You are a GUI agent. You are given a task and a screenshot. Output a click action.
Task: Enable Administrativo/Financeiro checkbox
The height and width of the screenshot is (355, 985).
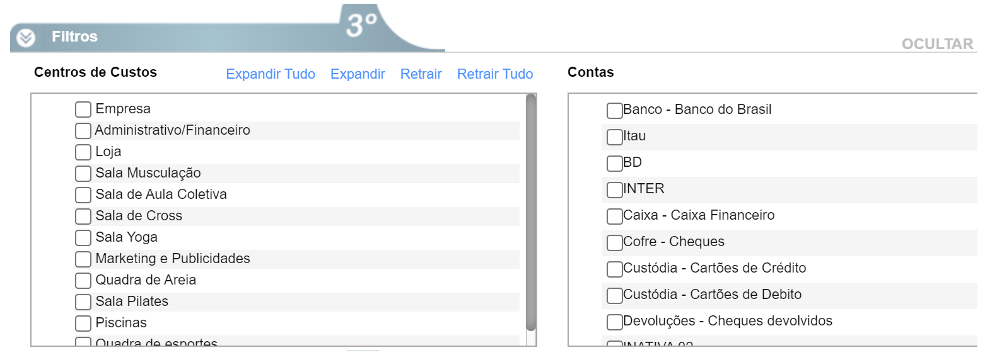(83, 131)
